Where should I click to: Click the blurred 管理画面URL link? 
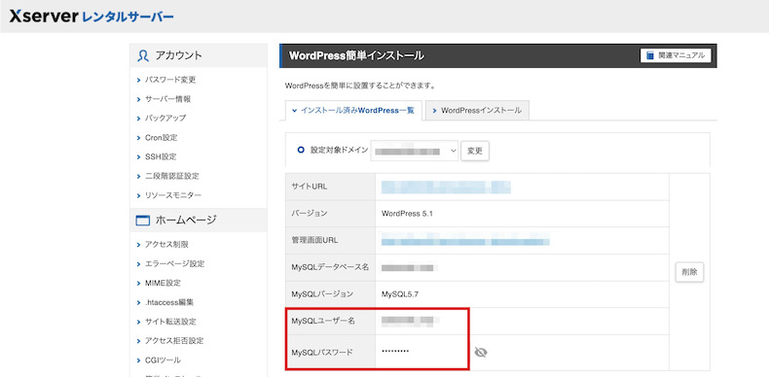point(465,241)
